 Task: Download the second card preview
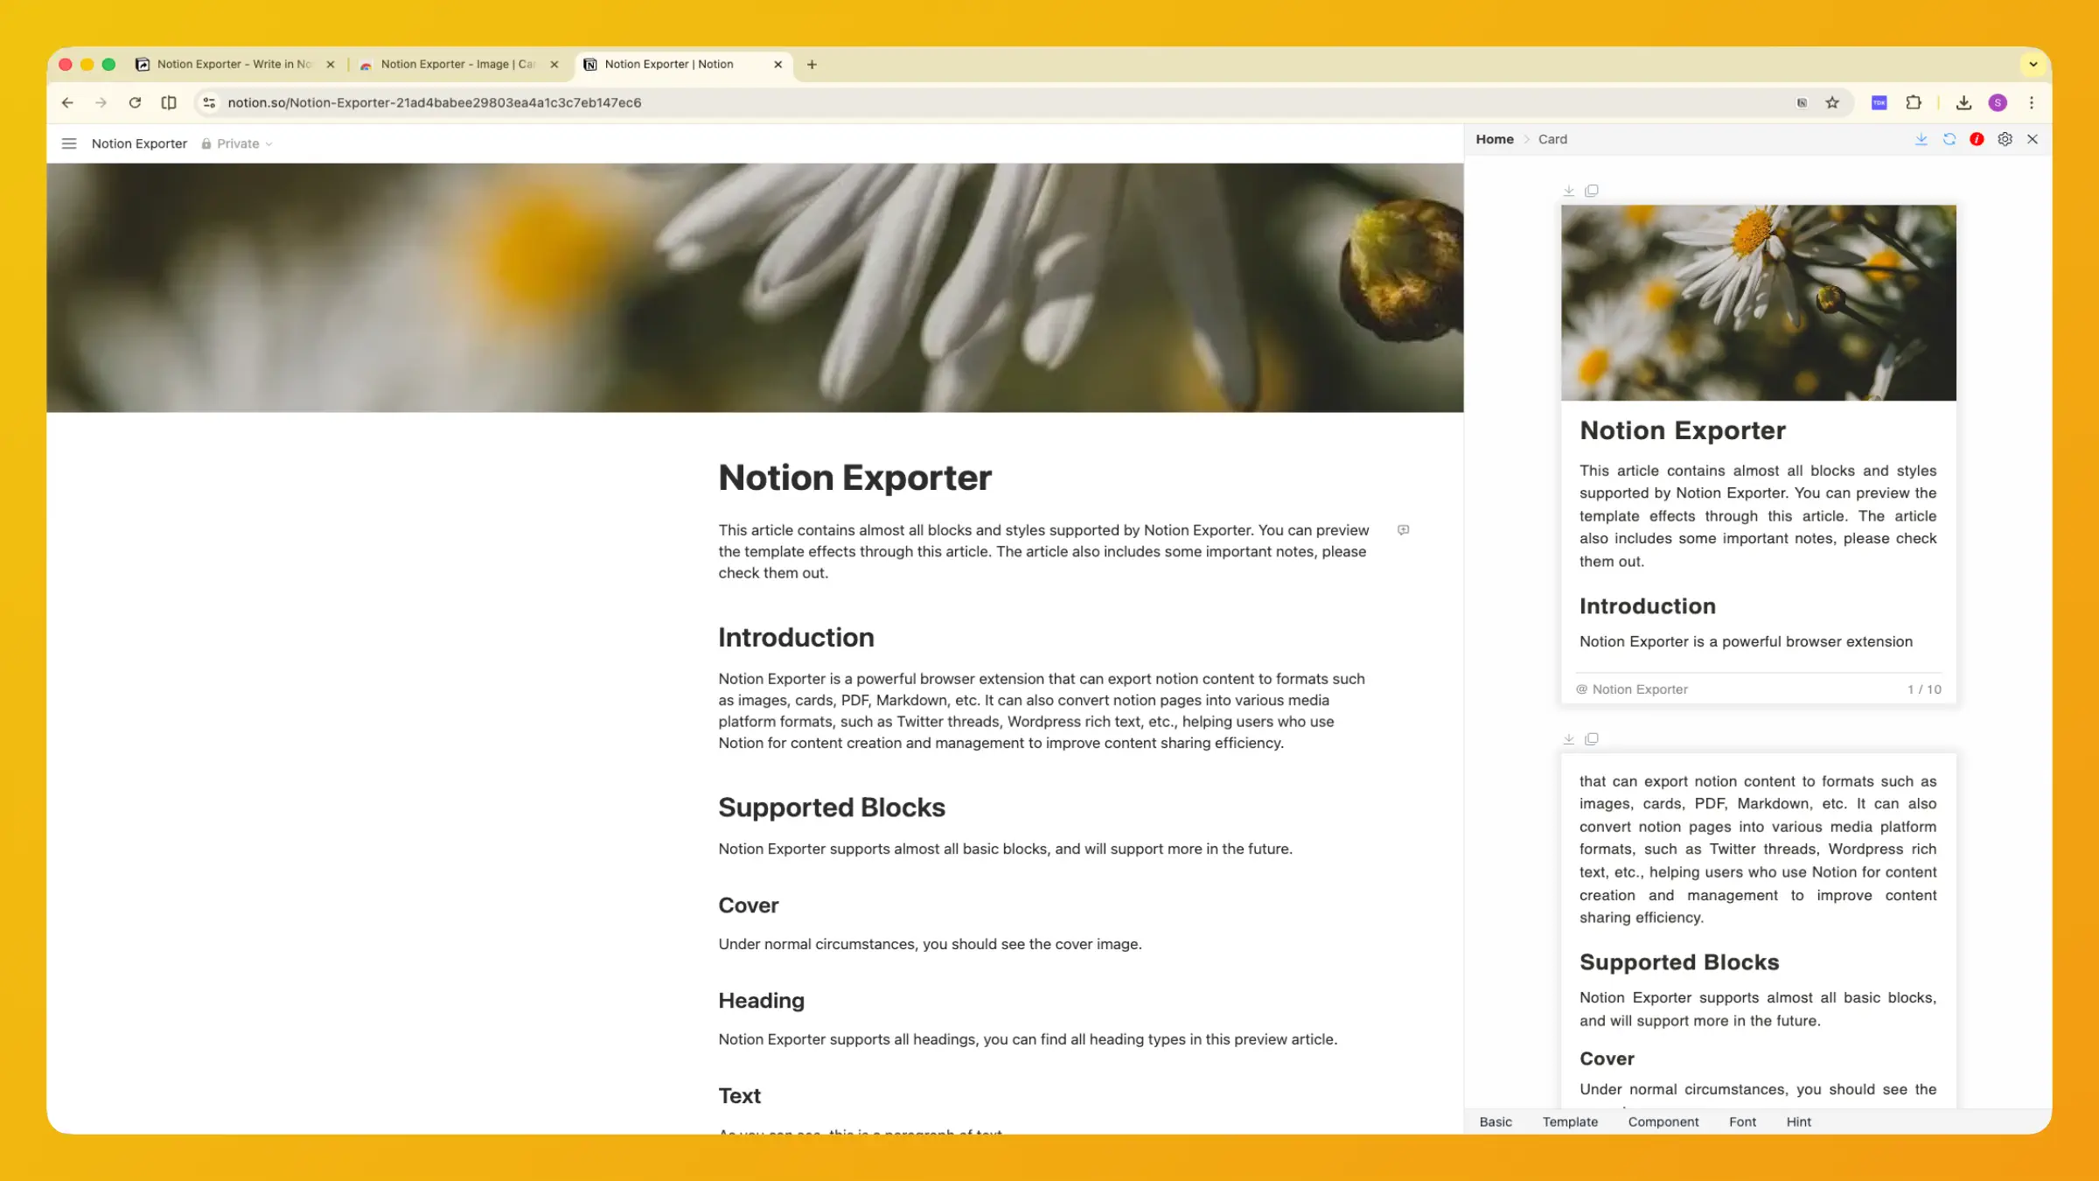pos(1568,738)
